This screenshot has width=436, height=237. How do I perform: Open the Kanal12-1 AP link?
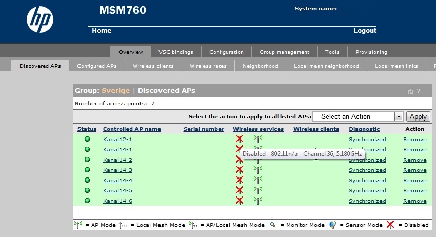coord(117,140)
